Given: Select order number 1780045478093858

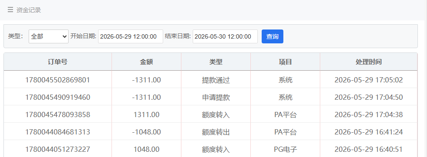Looking at the screenshot, I should tap(58, 114).
